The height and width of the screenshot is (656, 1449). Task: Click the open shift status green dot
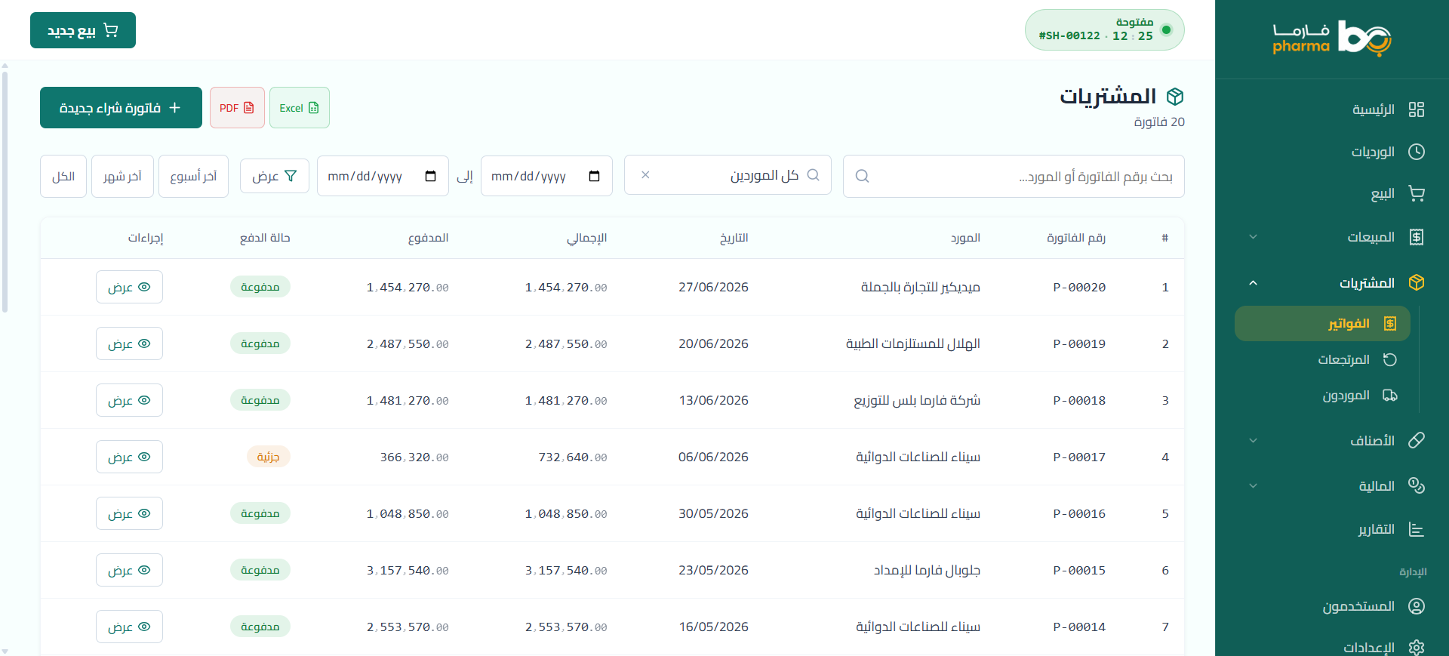1166,30
